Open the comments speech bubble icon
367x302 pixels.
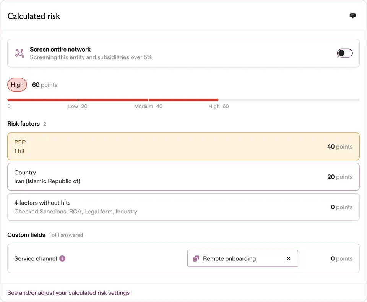coord(352,16)
